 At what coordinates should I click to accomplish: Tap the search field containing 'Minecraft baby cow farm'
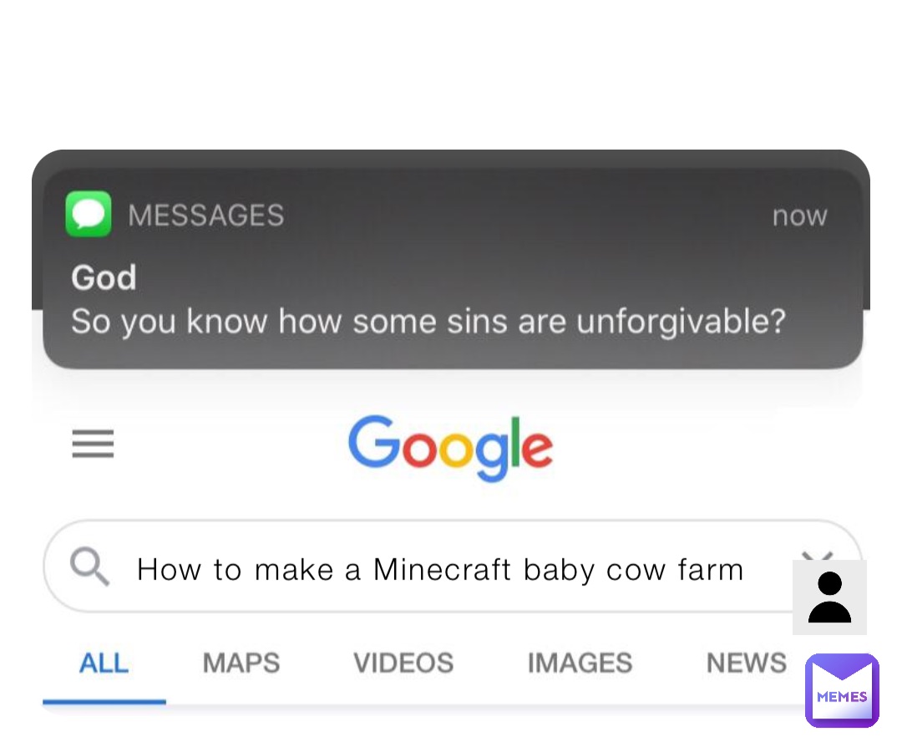click(x=440, y=568)
